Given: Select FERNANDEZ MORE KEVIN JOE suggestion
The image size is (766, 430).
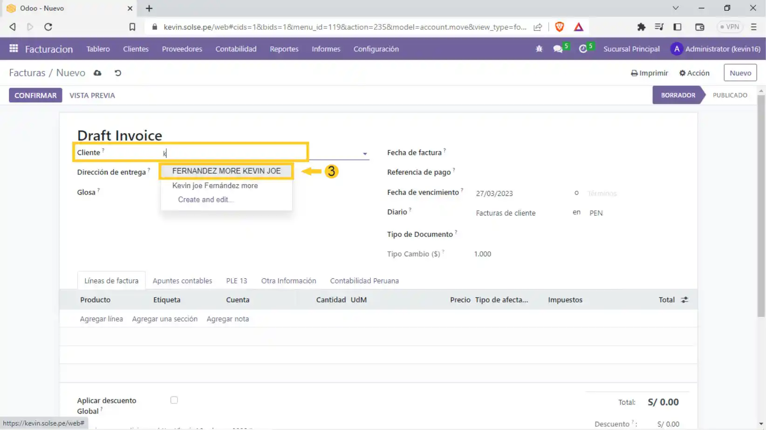Looking at the screenshot, I should 226,171.
